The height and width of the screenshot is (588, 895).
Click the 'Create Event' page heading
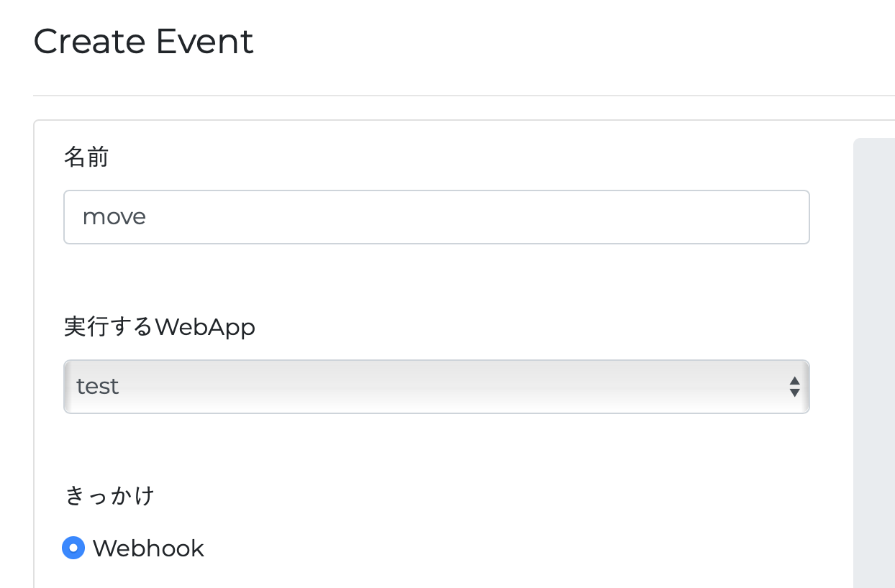point(143,42)
